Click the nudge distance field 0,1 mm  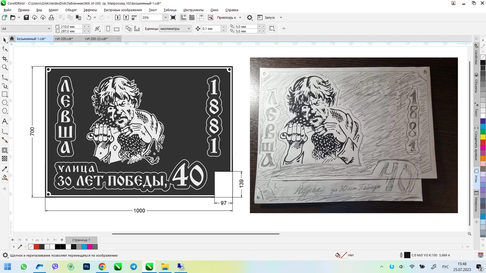click(x=211, y=29)
